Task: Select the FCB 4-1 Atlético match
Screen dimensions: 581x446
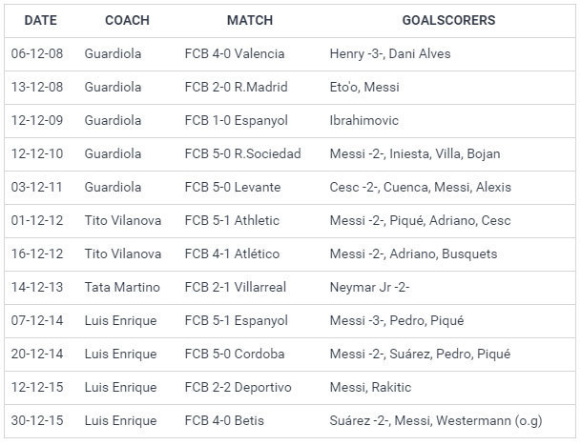Action: [x=233, y=254]
